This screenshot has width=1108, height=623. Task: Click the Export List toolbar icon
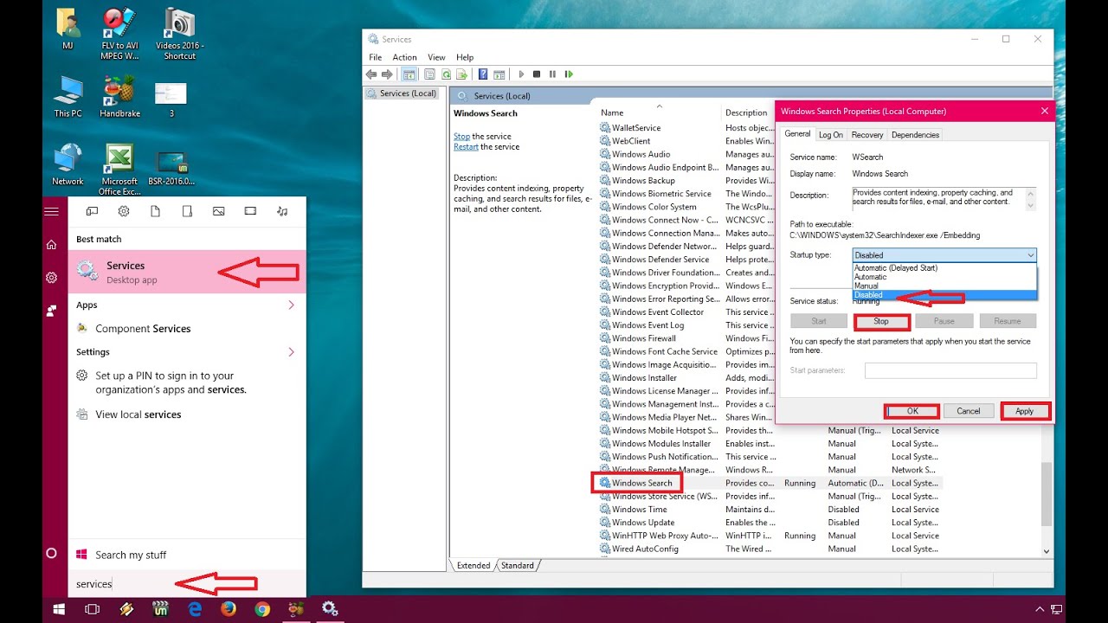pyautogui.click(x=462, y=74)
